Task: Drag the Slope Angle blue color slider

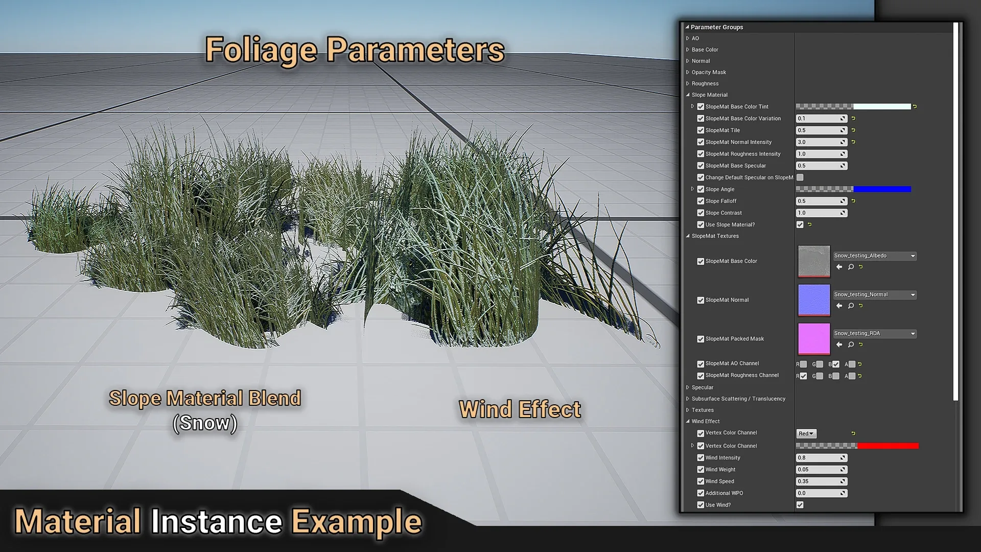Action: pos(852,189)
